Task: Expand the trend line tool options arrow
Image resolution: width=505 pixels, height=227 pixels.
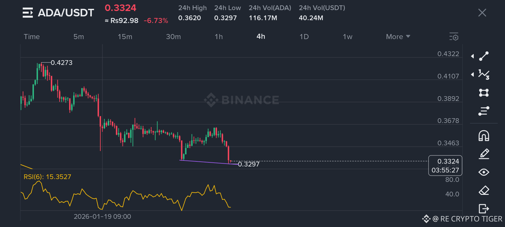Action: [472, 56]
